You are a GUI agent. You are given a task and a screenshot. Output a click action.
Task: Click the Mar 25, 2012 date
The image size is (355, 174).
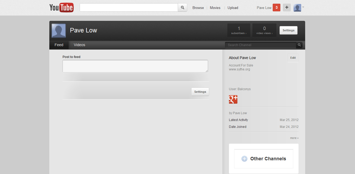coord(289,120)
